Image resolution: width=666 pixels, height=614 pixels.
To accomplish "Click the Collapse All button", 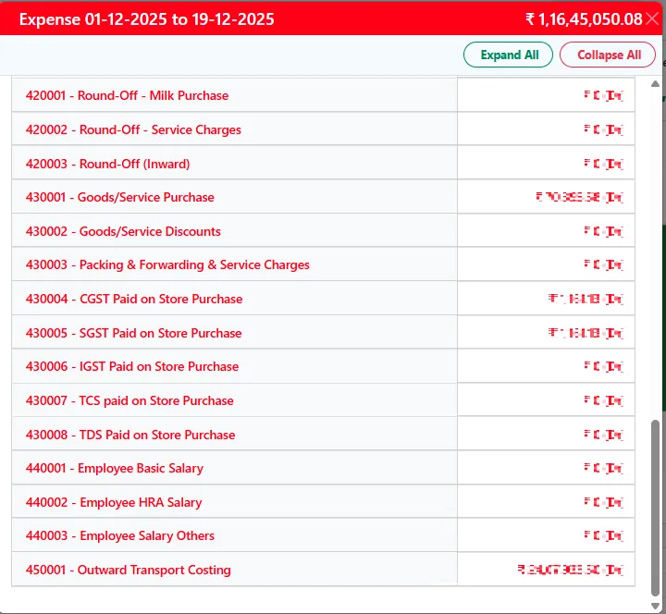I will coord(608,55).
